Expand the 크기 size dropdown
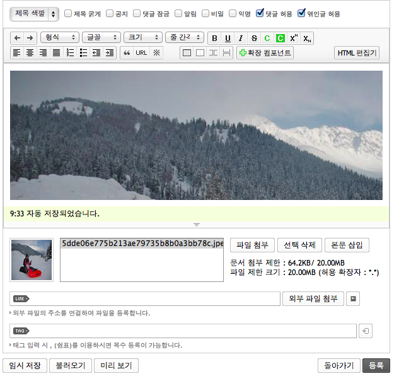 click(x=142, y=38)
